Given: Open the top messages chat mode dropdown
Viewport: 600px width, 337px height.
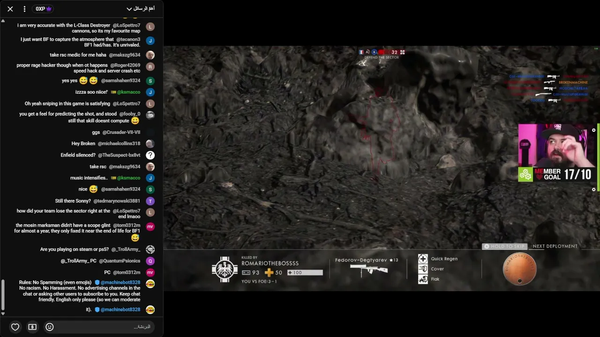Looking at the screenshot, I should (x=141, y=9).
